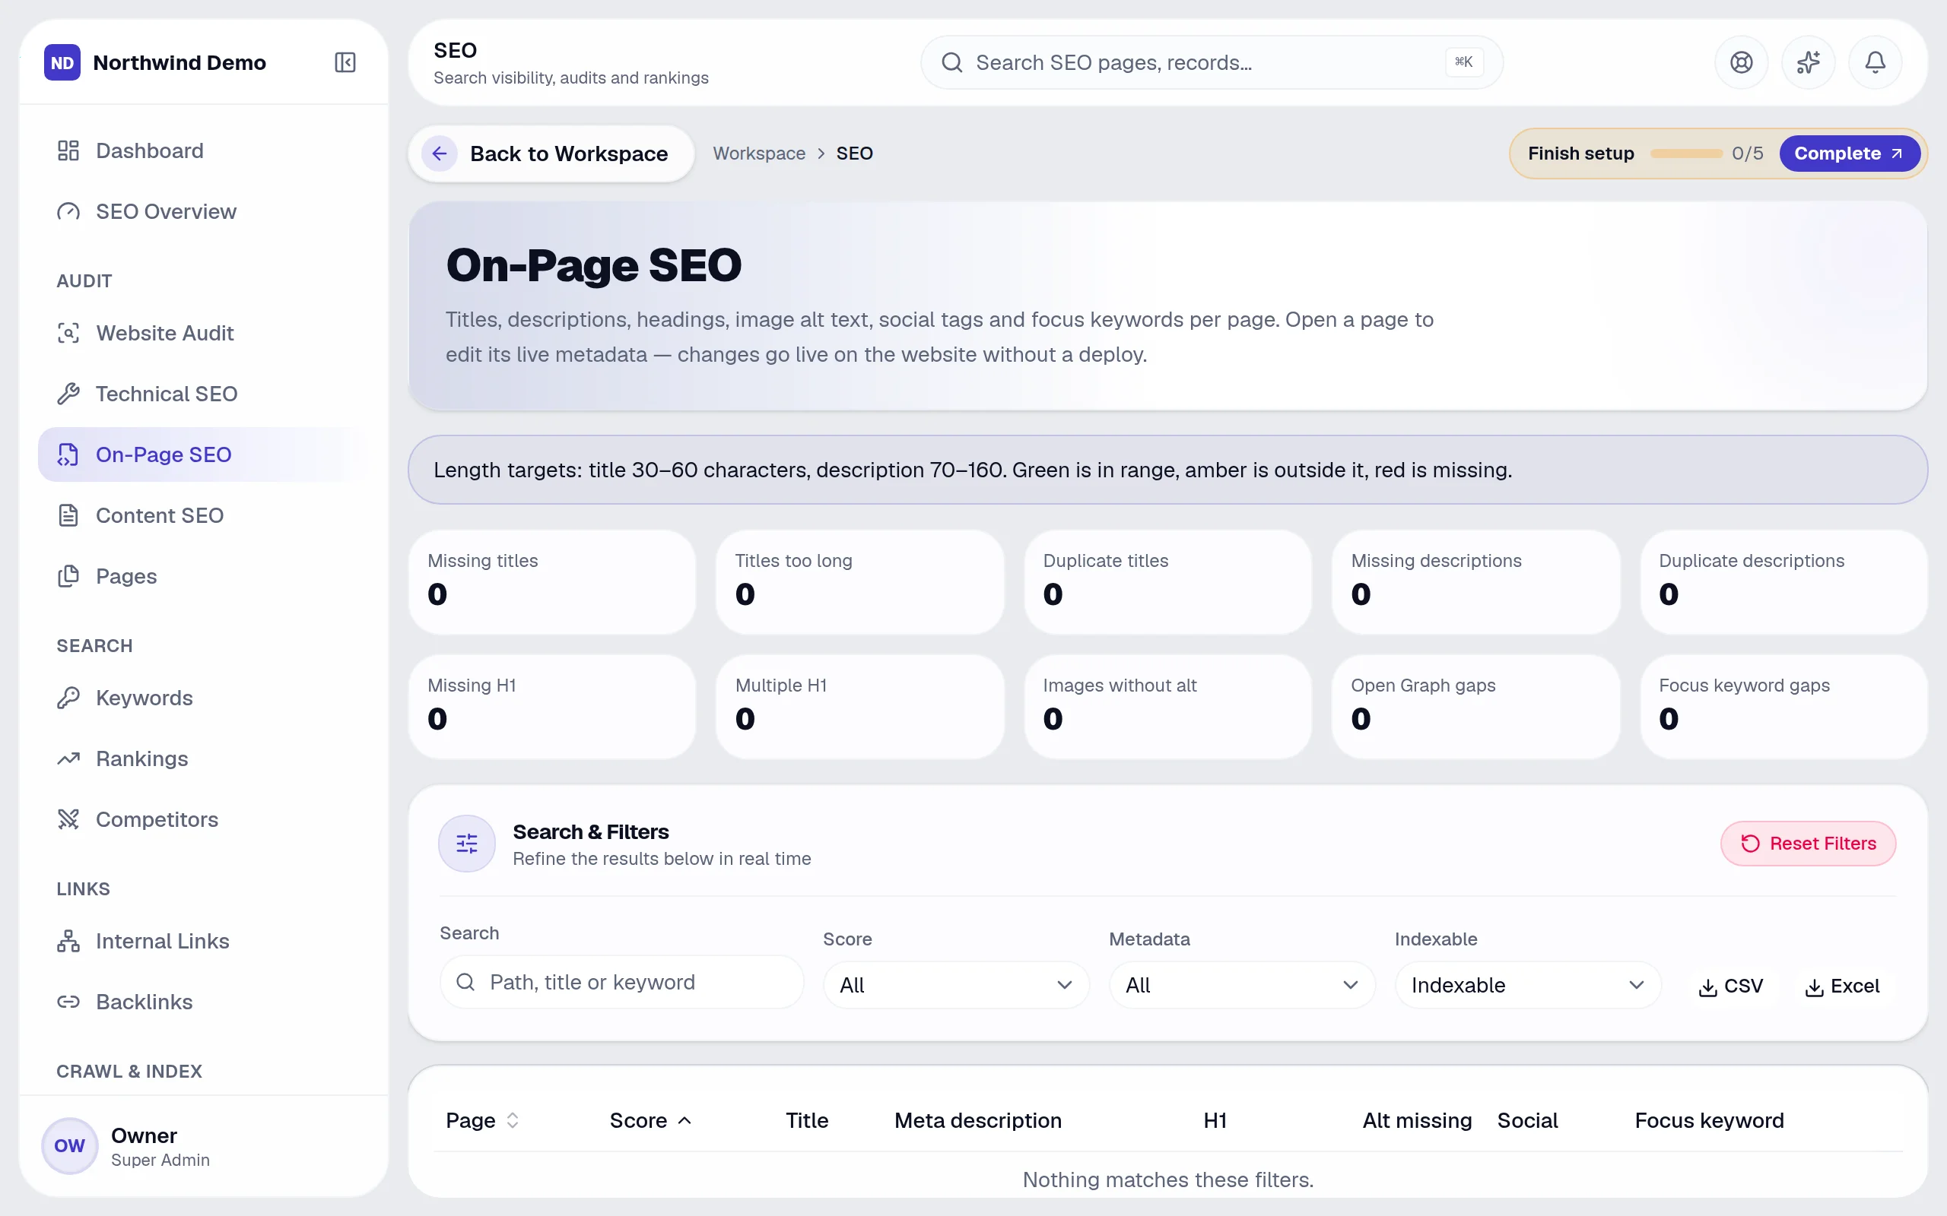Viewport: 1947px width, 1216px height.
Task: Go to Content SEO section
Action: pos(204,515)
